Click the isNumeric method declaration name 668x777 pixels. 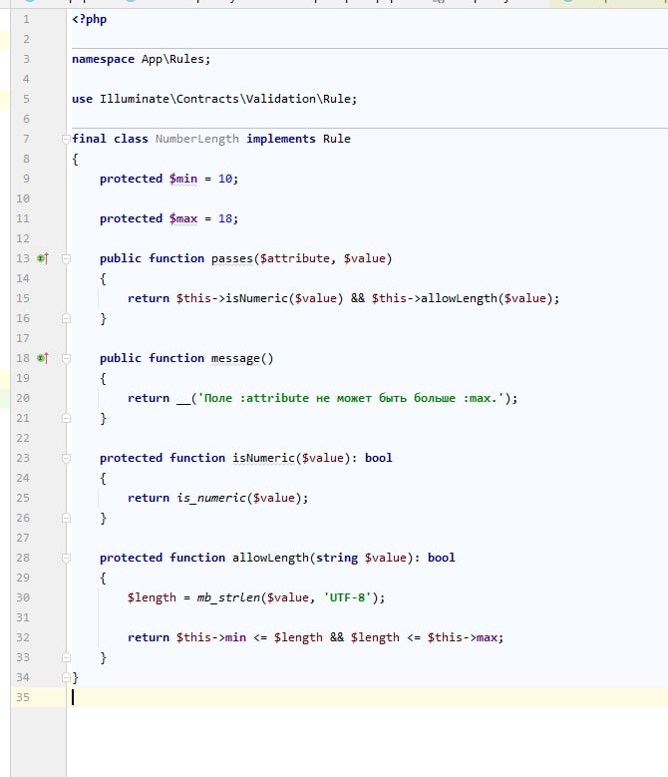click(263, 458)
